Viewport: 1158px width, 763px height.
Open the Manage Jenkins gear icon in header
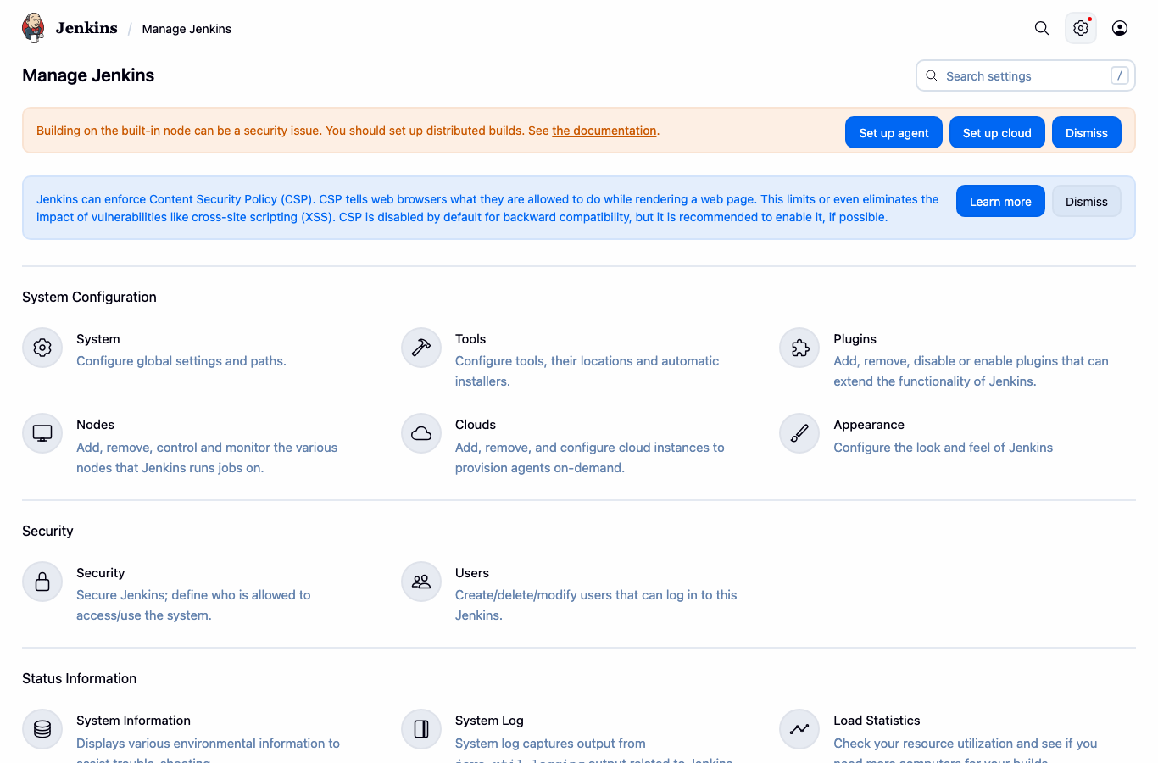pyautogui.click(x=1081, y=28)
